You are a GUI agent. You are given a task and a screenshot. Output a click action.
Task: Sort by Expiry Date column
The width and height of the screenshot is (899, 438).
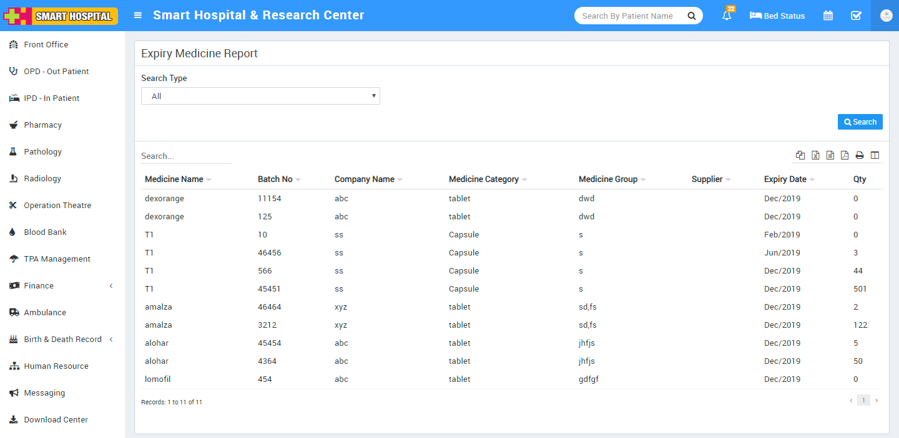click(x=788, y=179)
